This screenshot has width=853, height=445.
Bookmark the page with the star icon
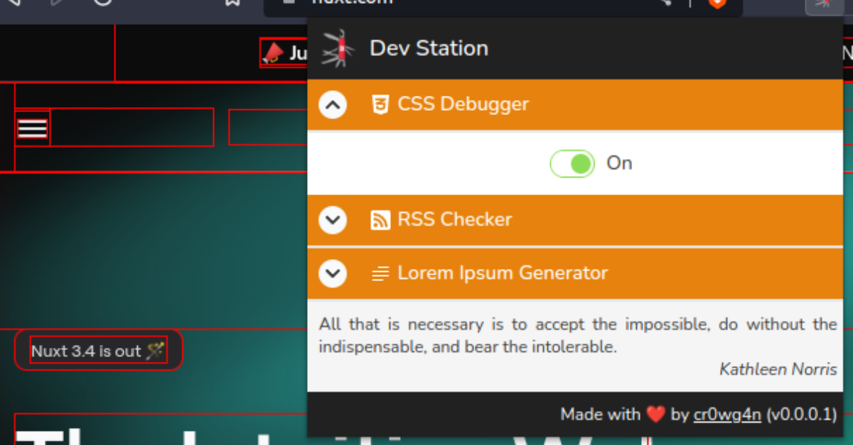(232, 4)
